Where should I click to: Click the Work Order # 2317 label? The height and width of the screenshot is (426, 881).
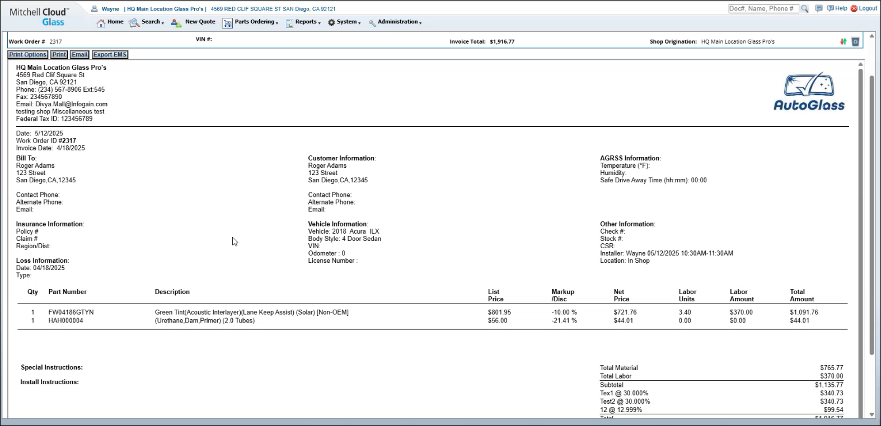coord(35,42)
